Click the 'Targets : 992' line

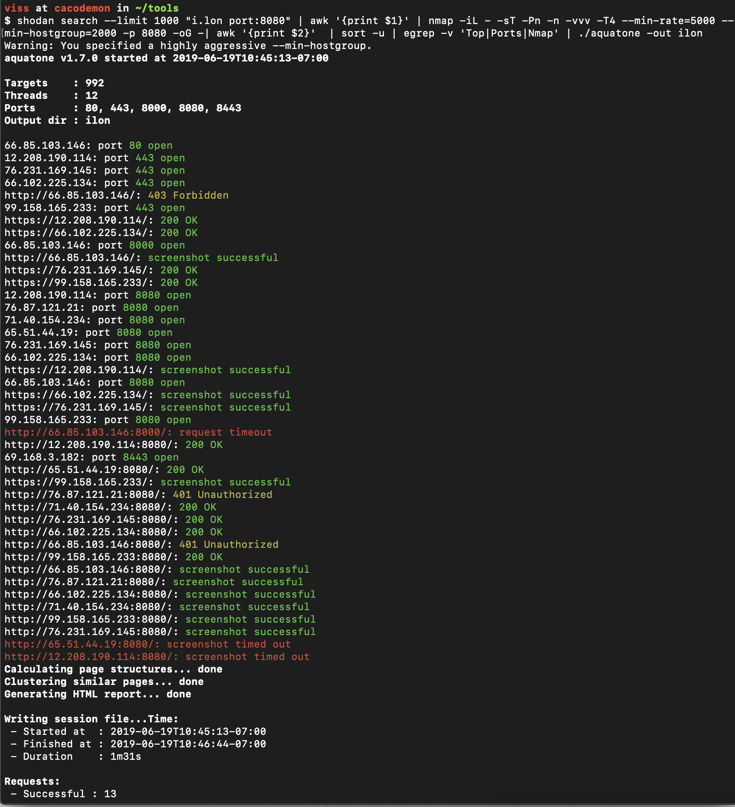click(54, 83)
